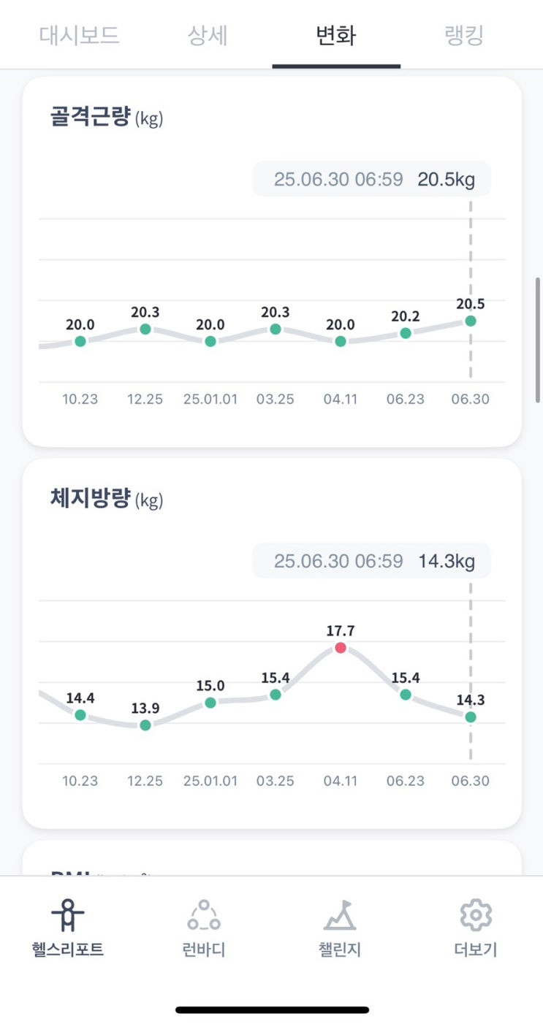Select 12.25 skeletal muscle point showing 20.3
The image size is (543, 1024).
point(145,329)
